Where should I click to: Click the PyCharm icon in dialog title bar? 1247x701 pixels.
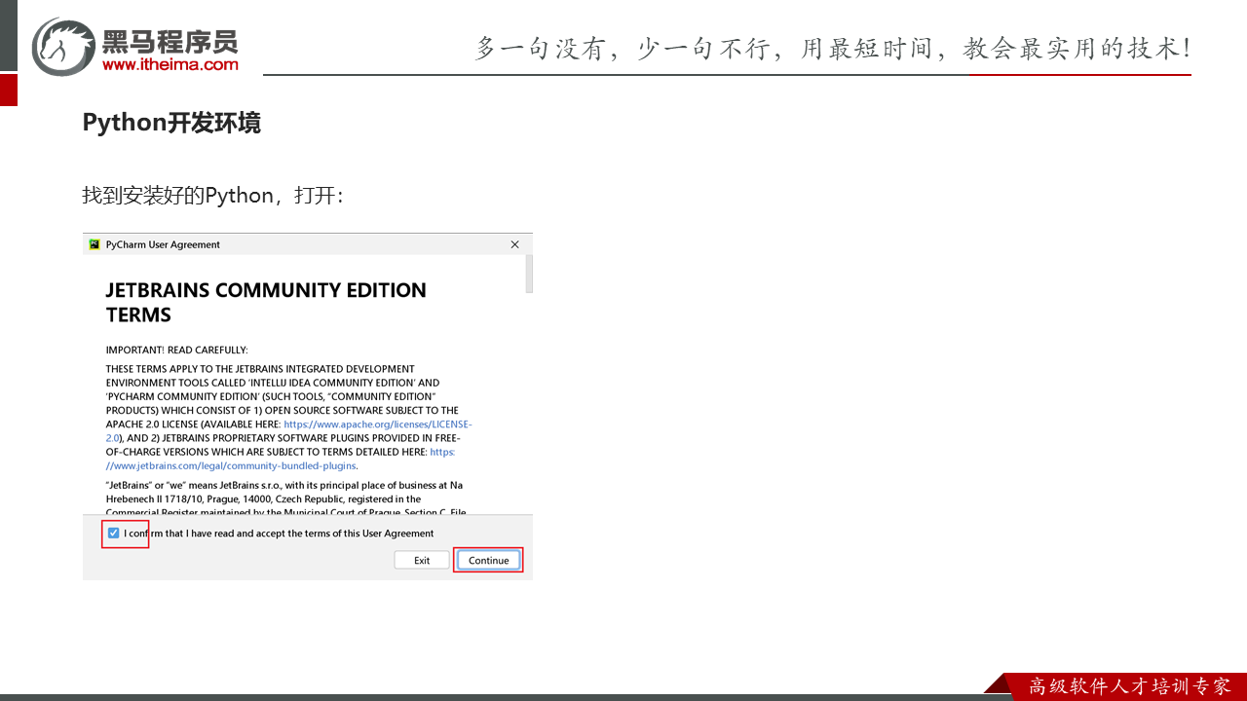tap(94, 244)
